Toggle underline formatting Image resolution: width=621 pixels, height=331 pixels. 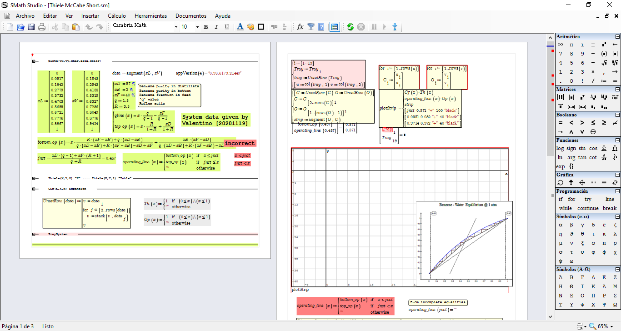click(x=226, y=27)
